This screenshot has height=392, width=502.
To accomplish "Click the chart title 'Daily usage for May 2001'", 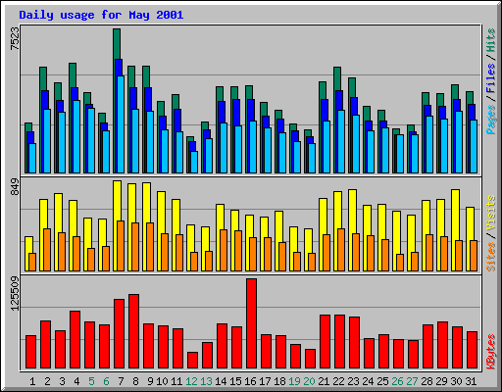I will tap(101, 15).
